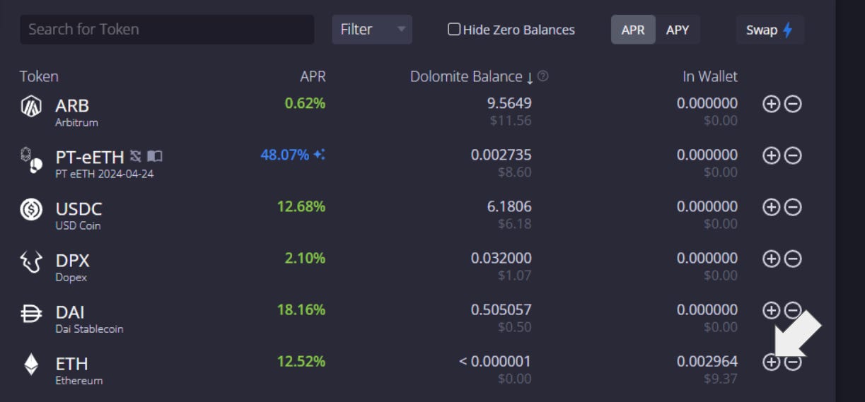Withdraw PT-eETH with the minus icon
Viewport: 865px width, 402px height.
(x=793, y=155)
